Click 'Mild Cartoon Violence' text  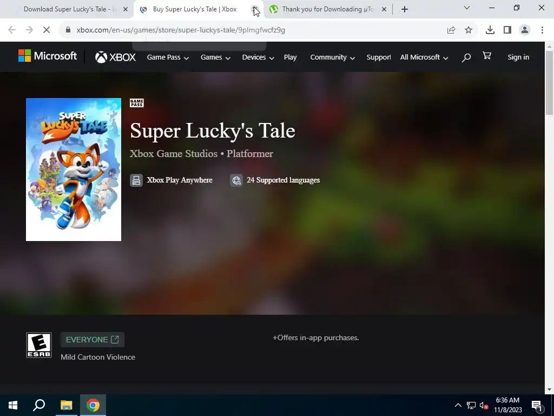[98, 357]
